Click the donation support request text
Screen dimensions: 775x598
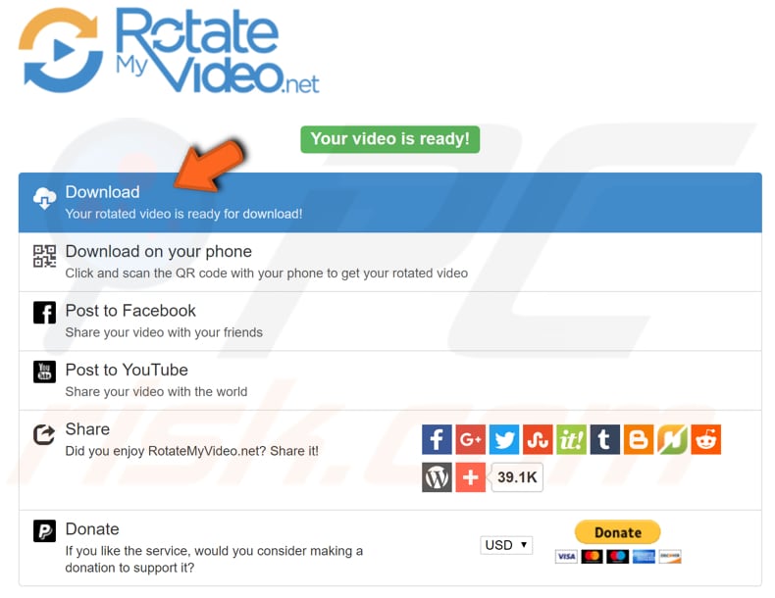(214, 559)
